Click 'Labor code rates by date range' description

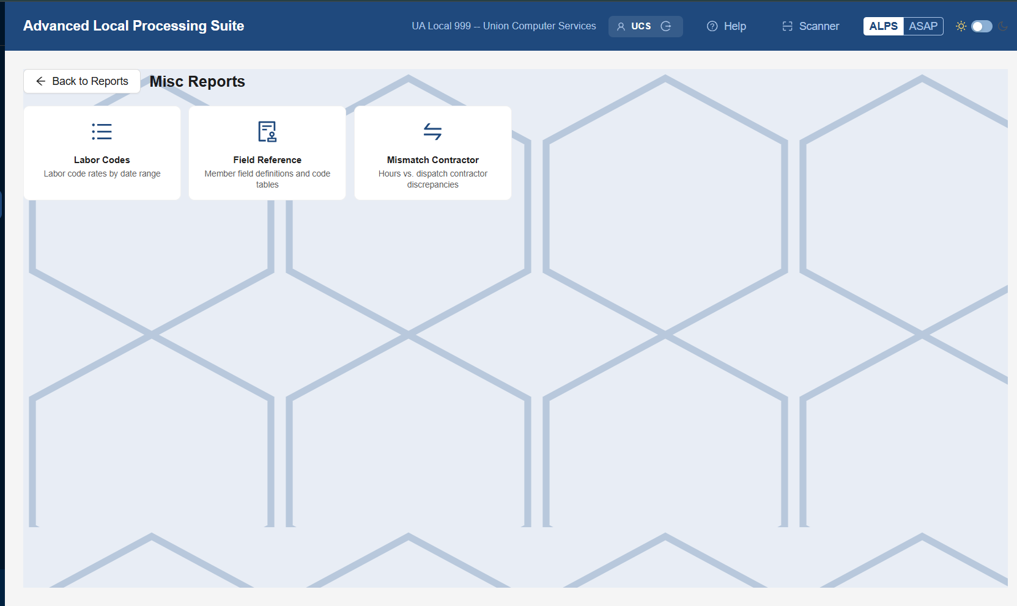tap(102, 173)
